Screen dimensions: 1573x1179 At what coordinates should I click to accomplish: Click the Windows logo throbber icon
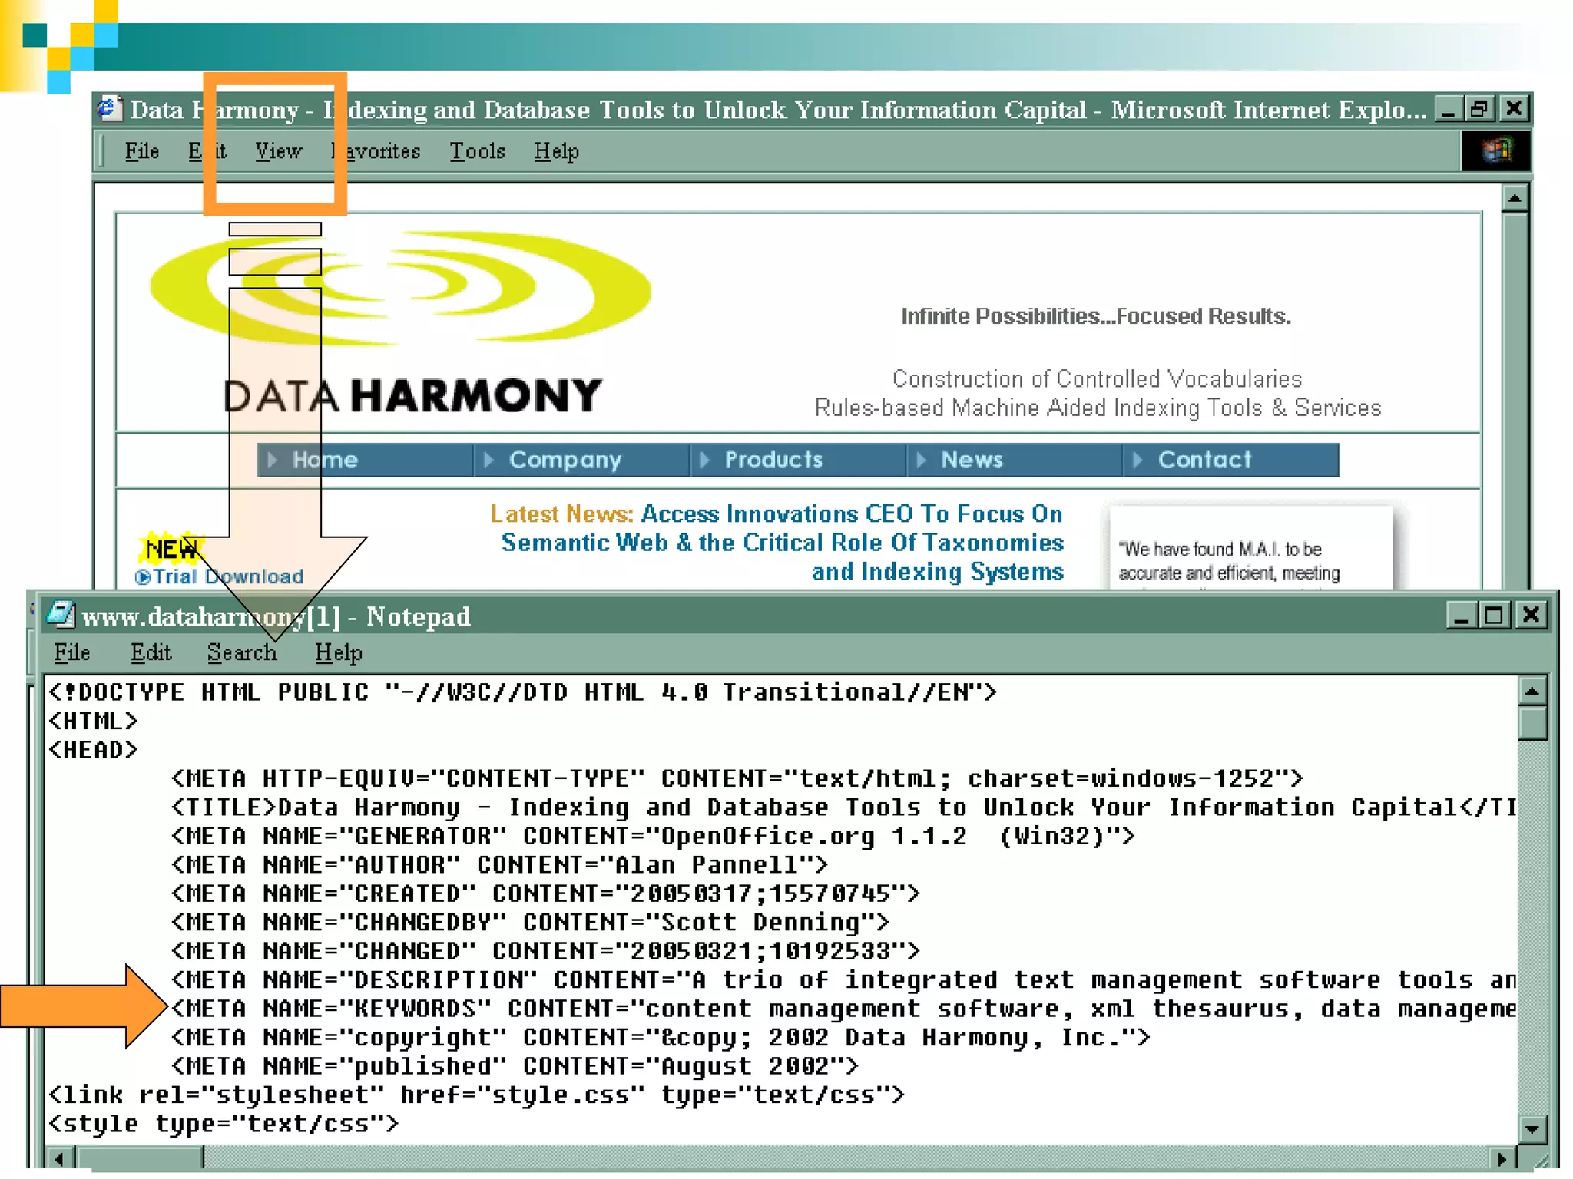pyautogui.click(x=1495, y=150)
